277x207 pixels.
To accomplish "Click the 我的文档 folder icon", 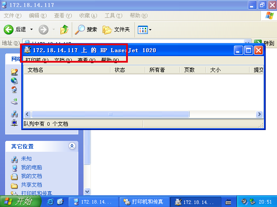I will click(14, 177).
